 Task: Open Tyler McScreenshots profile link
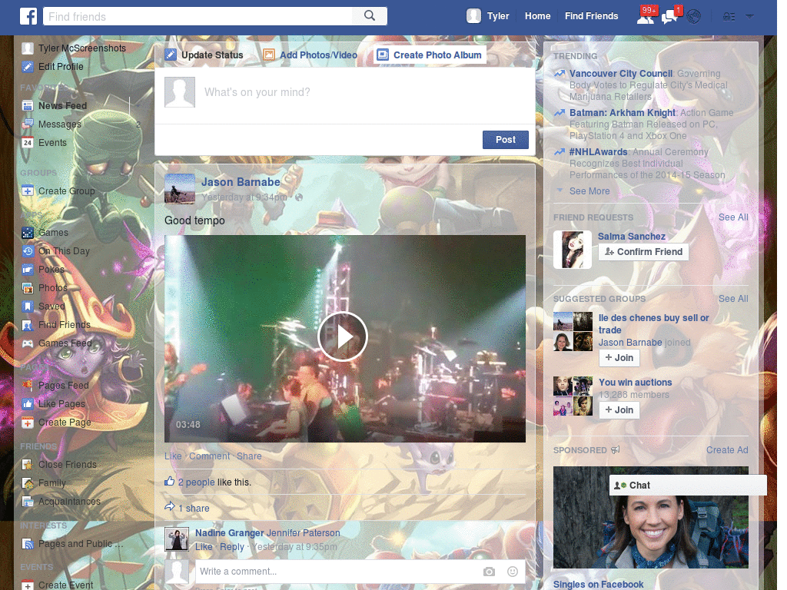81,48
